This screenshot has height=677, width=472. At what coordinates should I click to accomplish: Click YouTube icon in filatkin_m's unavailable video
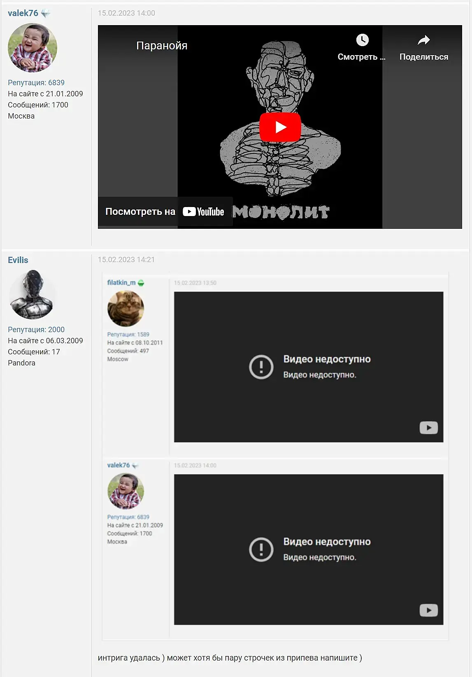point(428,428)
